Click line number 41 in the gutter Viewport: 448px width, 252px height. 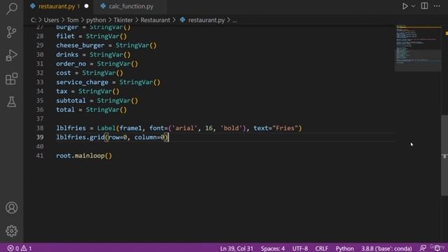[40, 155]
